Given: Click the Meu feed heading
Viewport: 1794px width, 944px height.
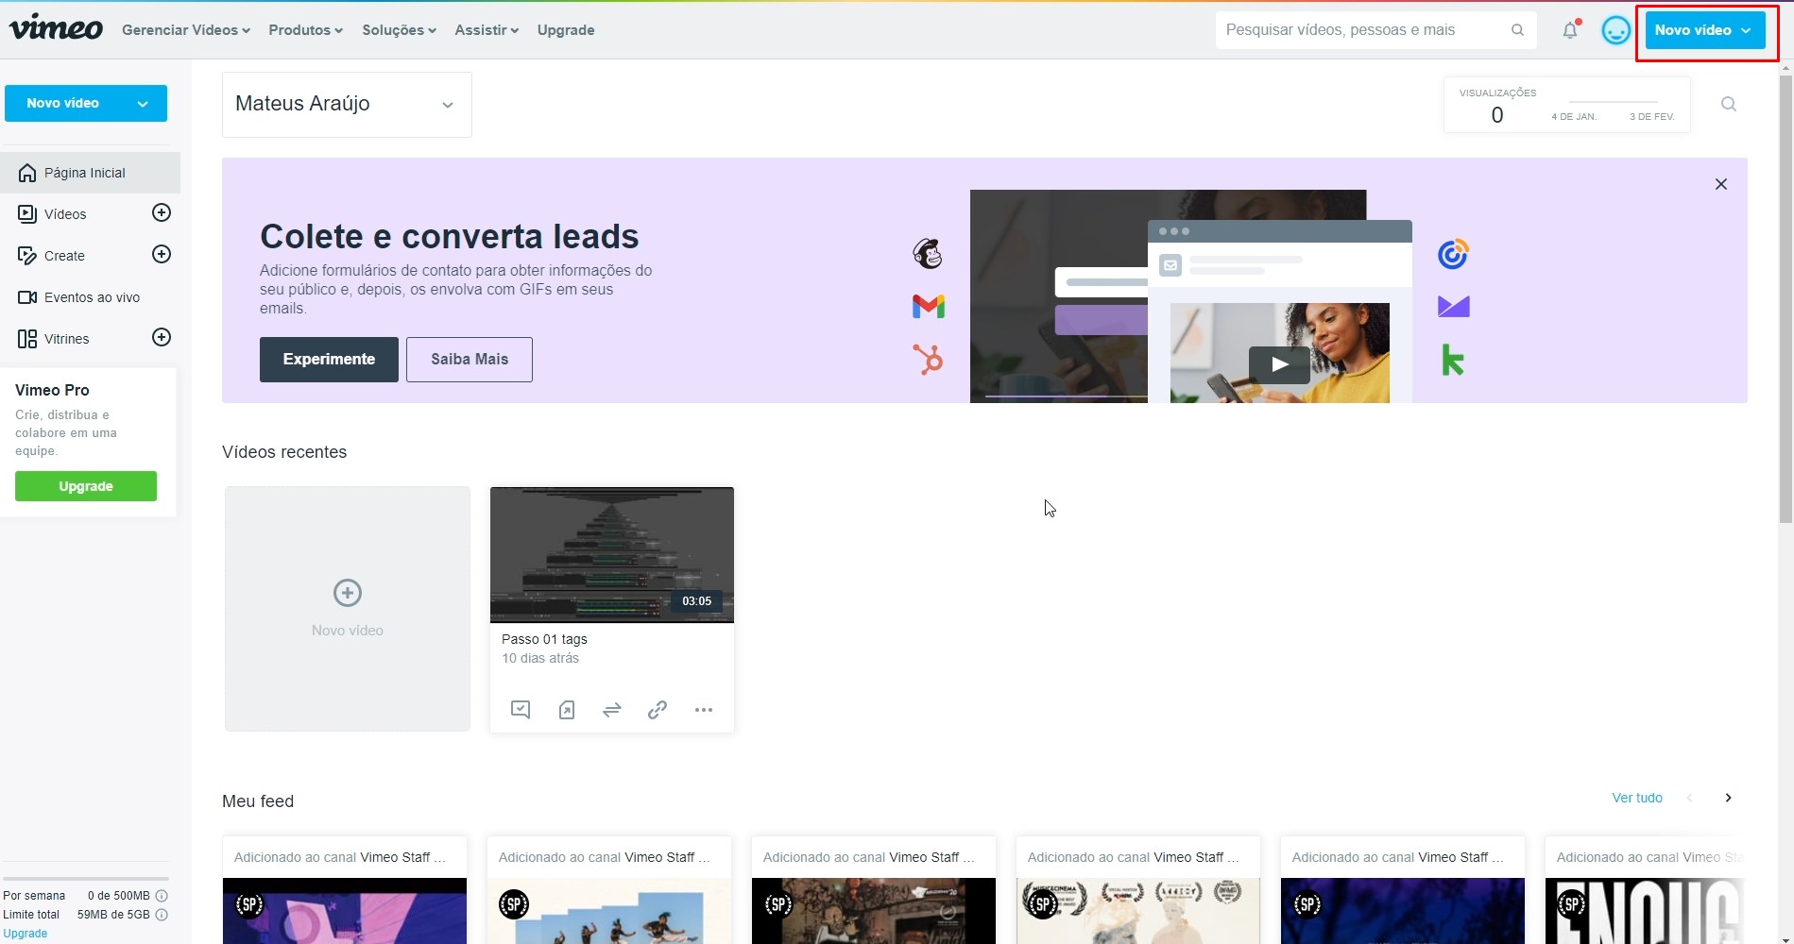Looking at the screenshot, I should [x=258, y=801].
